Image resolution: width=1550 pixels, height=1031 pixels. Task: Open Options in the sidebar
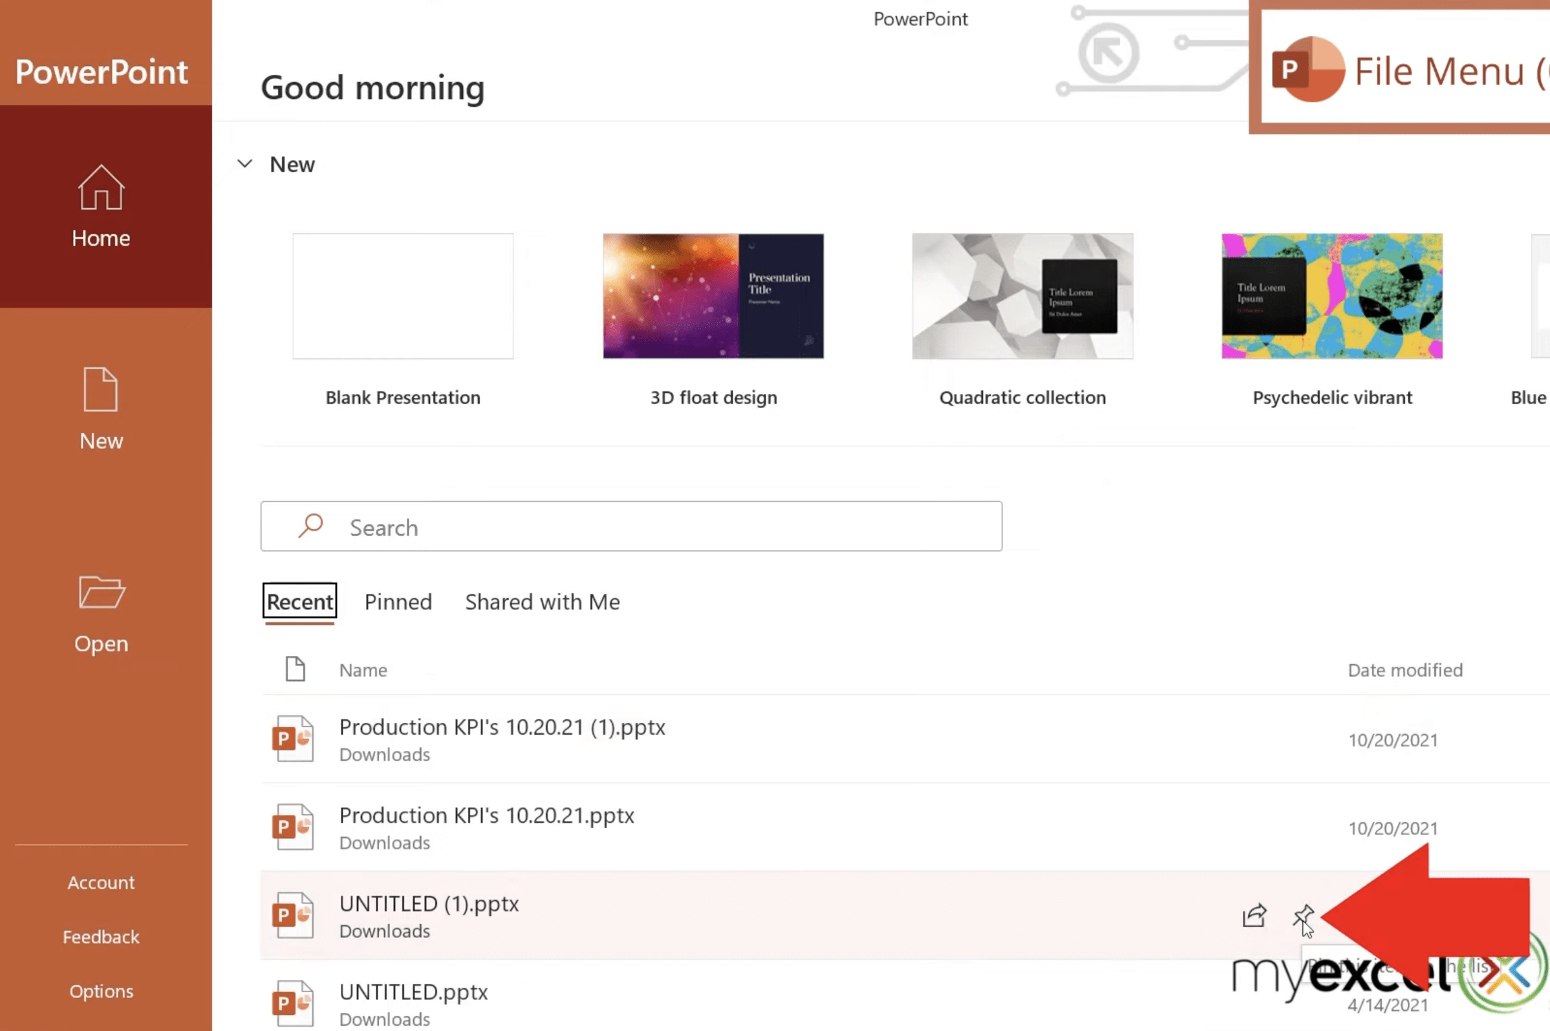coord(102,992)
